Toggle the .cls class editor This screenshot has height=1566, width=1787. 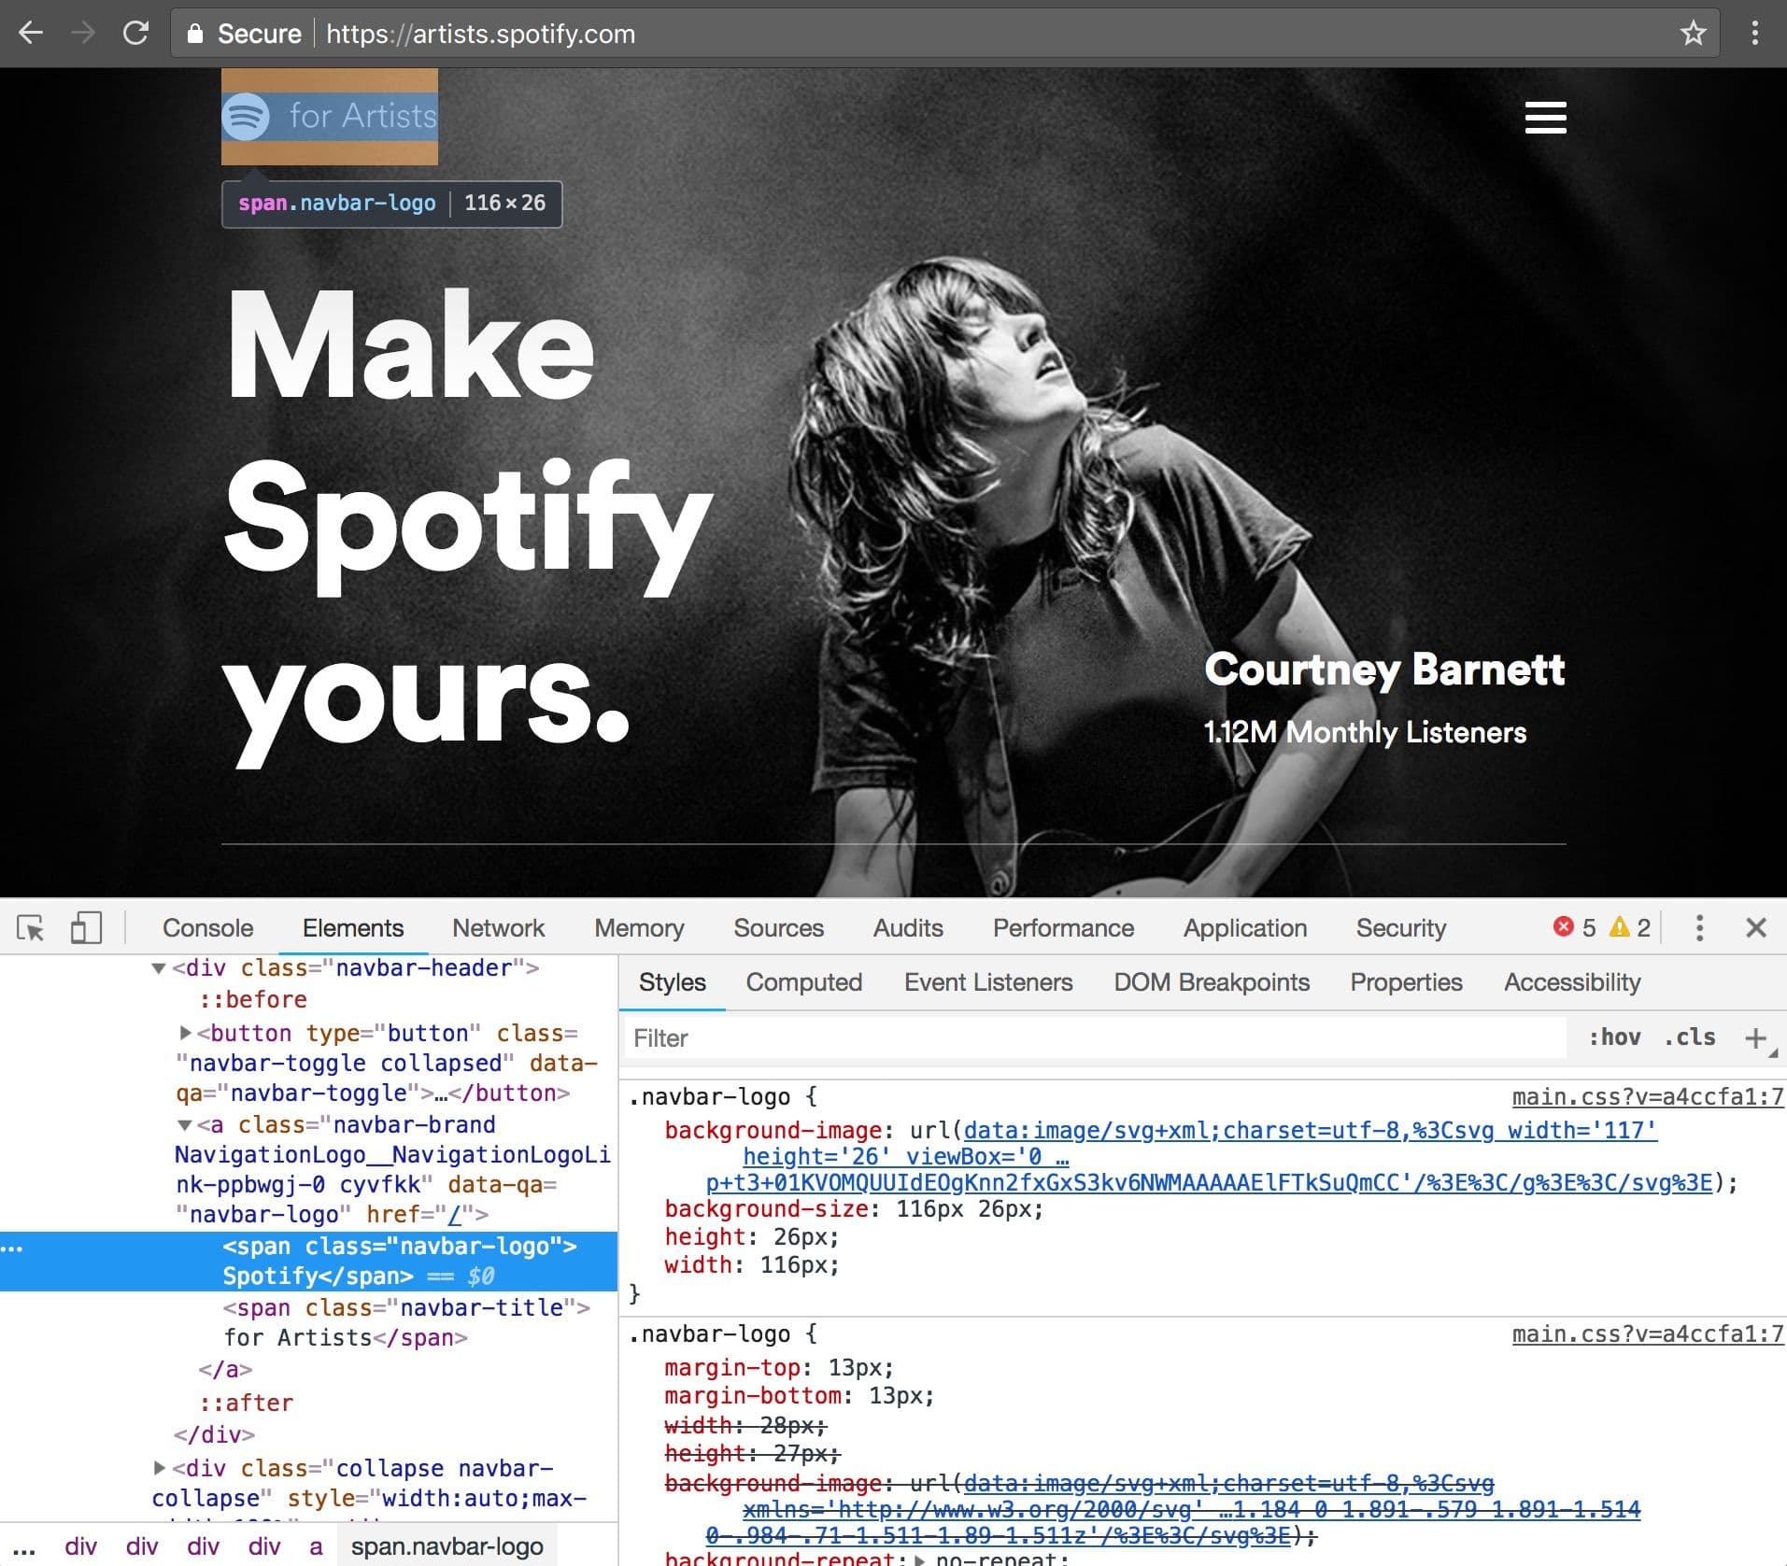point(1689,1037)
